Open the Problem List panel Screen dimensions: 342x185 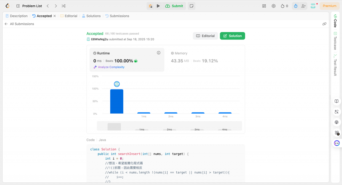29,6
